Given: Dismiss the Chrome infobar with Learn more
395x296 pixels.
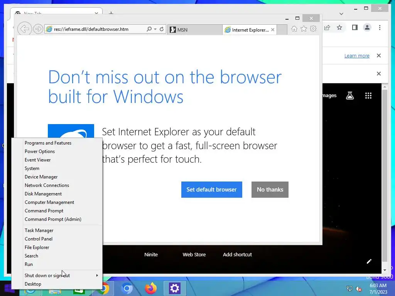Looking at the screenshot, I should coord(379,55).
